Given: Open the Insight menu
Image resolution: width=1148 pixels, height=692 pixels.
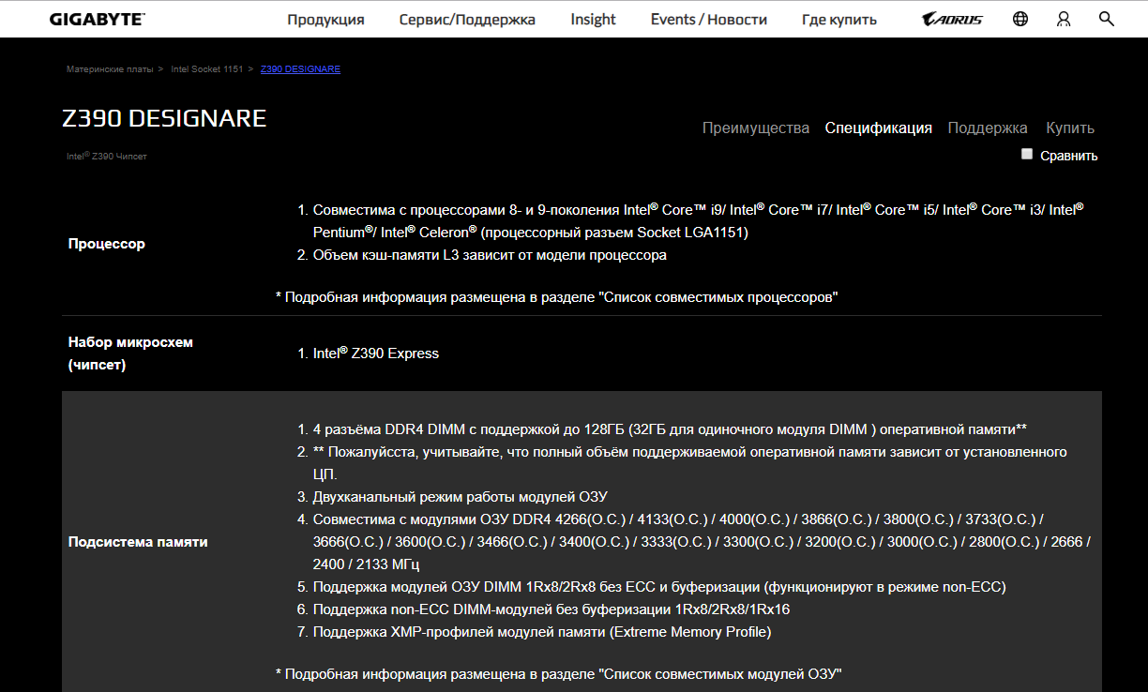Looking at the screenshot, I should (x=593, y=19).
